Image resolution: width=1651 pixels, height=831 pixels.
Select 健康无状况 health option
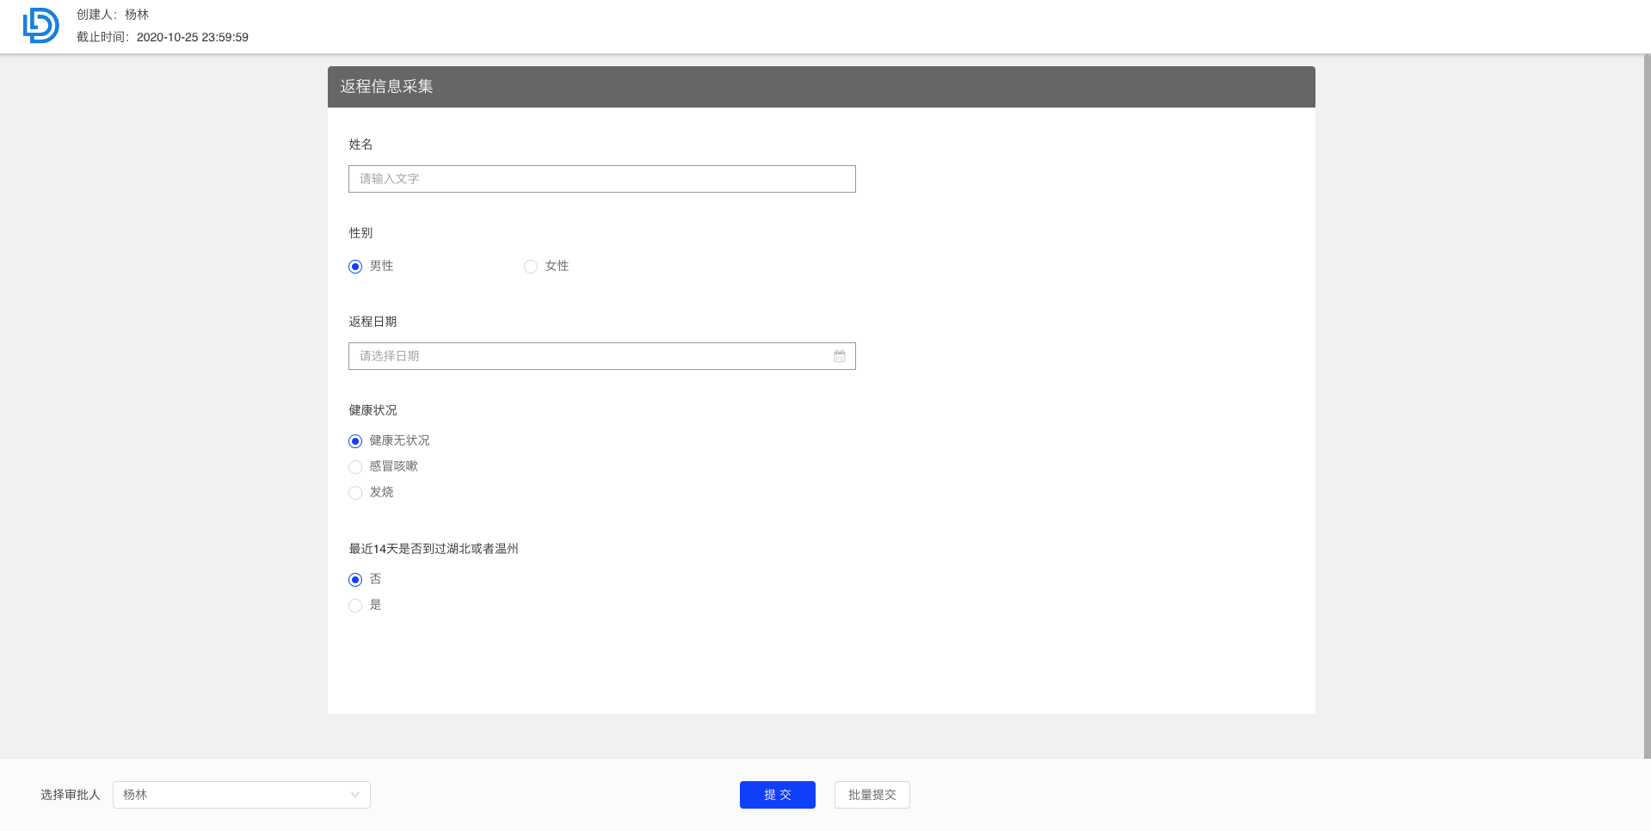[355, 441]
